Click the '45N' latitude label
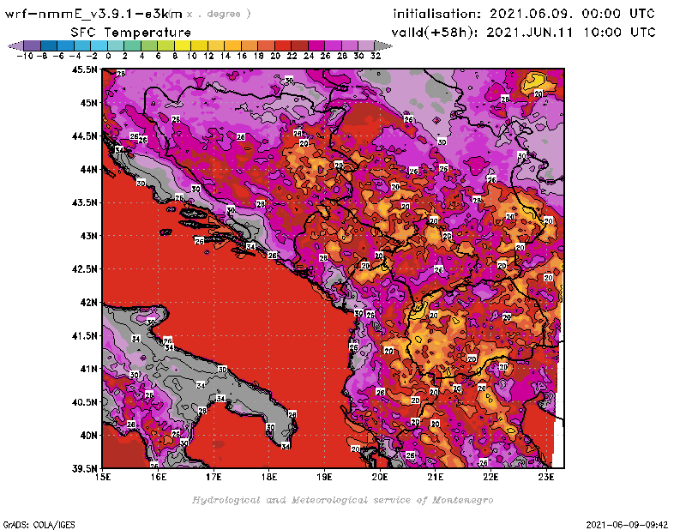 pyautogui.click(x=88, y=103)
